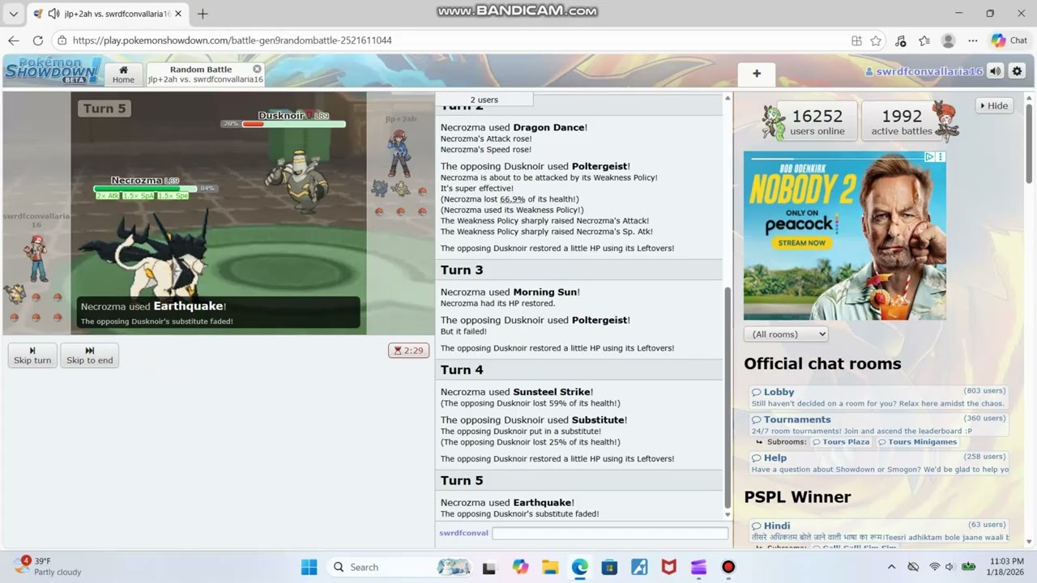Image resolution: width=1037 pixels, height=583 pixels.
Task: Click the taskbar Search box
Action: coord(400,567)
